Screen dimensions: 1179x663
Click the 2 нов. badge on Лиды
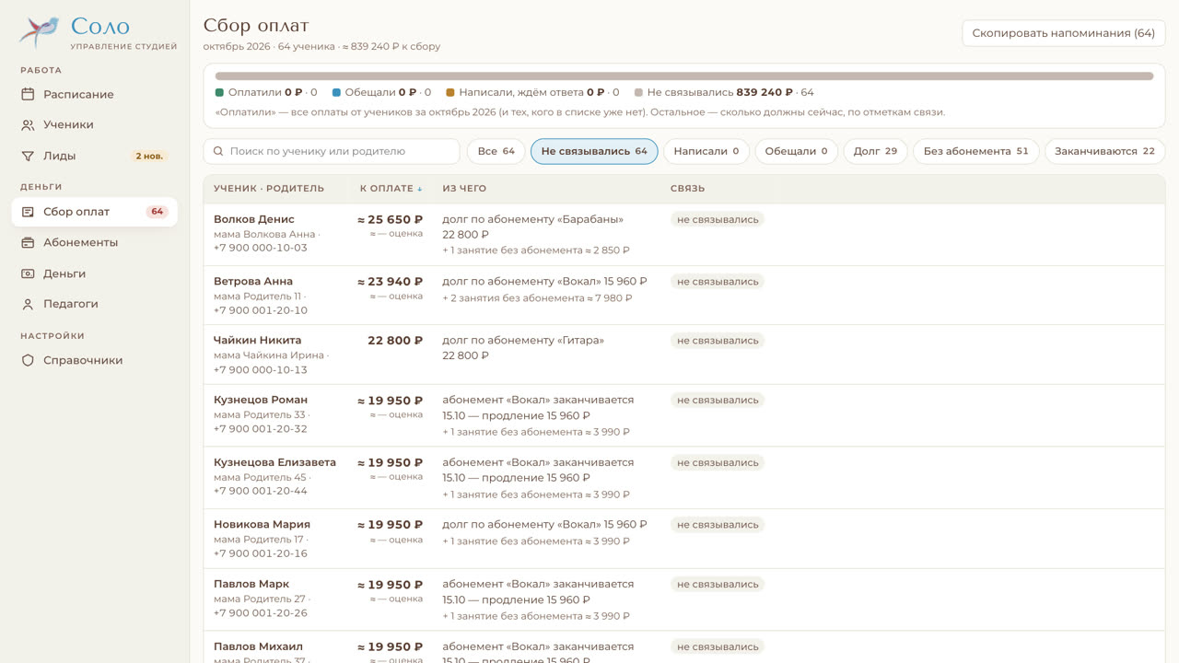149,157
